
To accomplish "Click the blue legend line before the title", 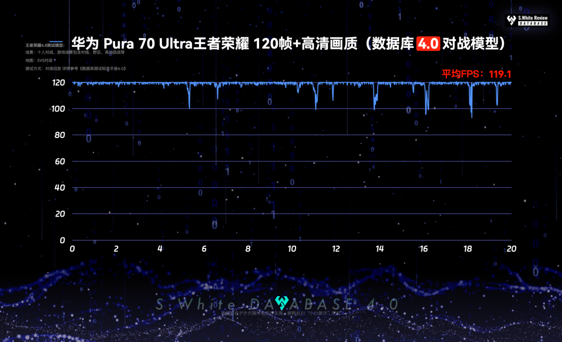I will pos(56,42).
